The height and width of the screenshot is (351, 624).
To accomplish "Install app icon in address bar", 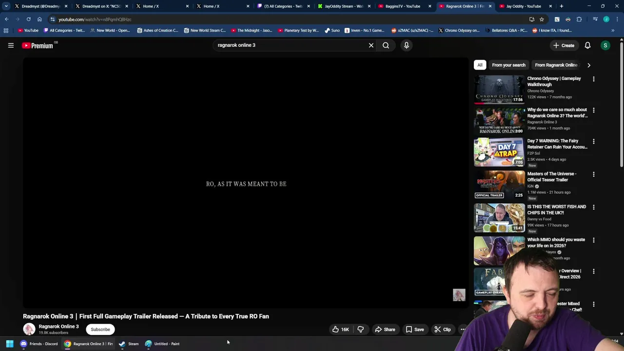I will (x=532, y=19).
